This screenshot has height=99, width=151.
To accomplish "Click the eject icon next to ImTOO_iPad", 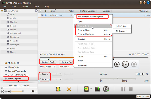I will click(x=36, y=11).
